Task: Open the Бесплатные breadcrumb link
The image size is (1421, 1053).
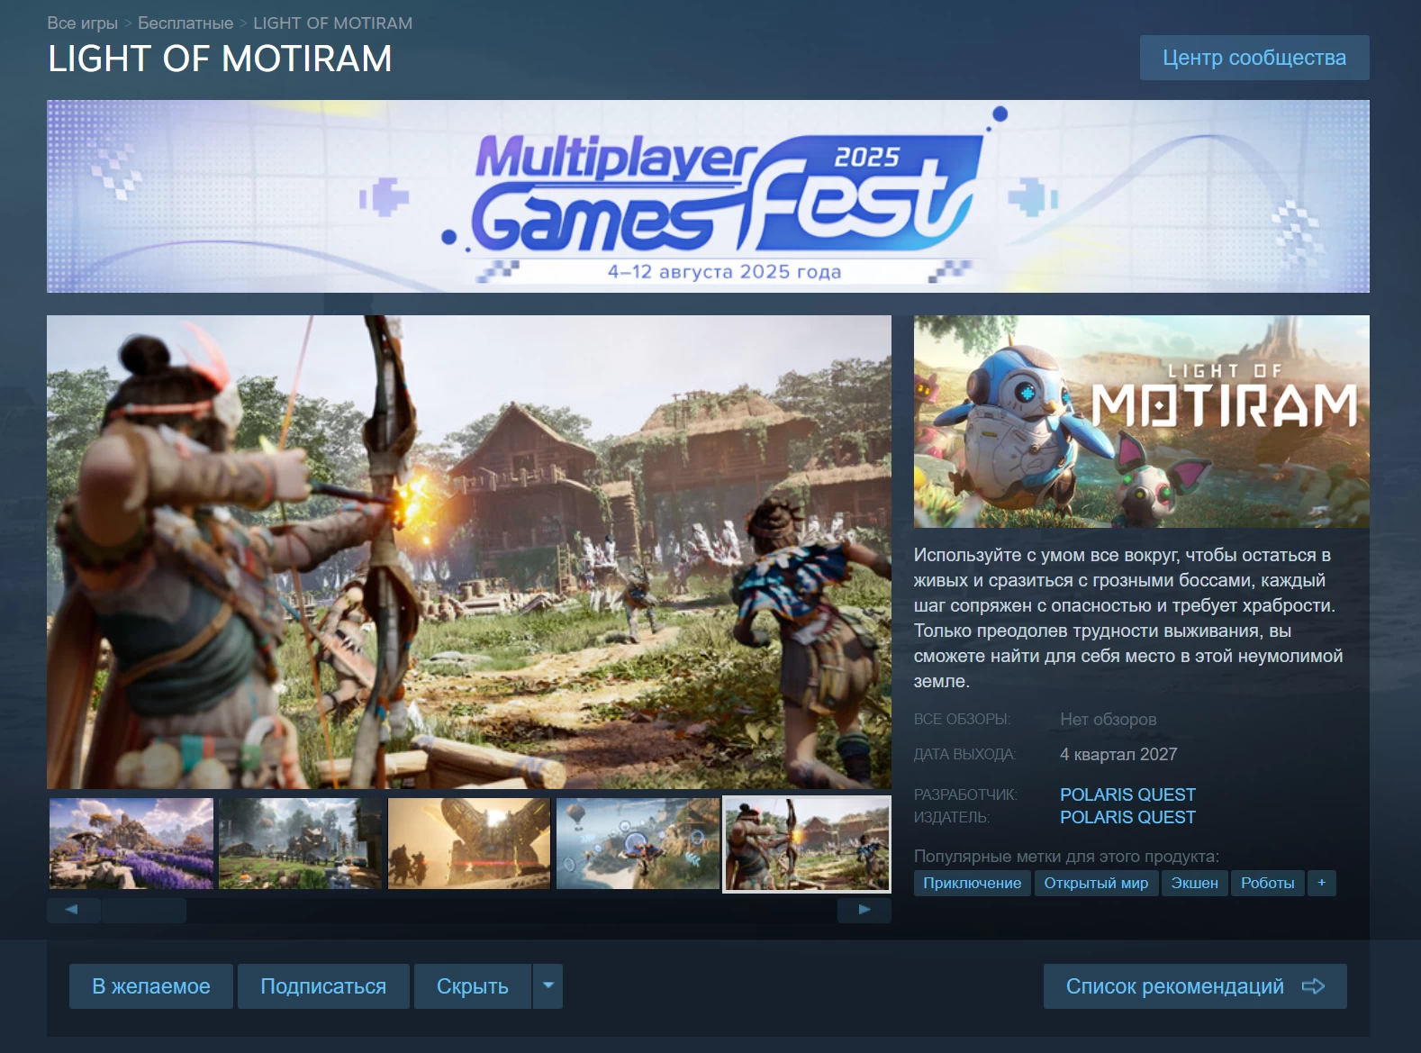Action: coord(186,23)
